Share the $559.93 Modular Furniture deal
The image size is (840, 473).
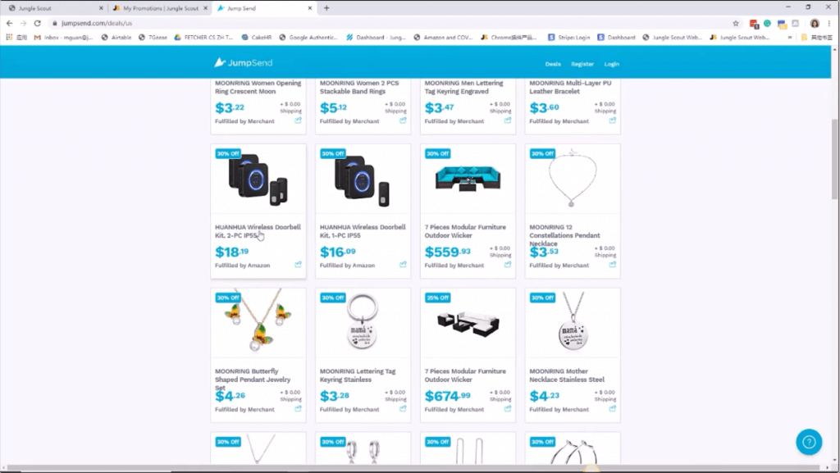(507, 264)
